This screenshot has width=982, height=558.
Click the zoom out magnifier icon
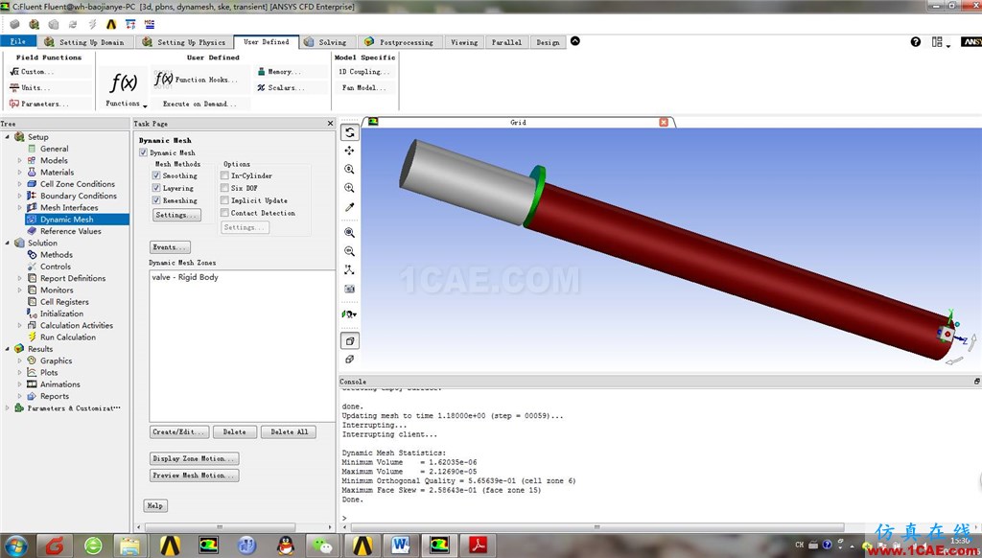point(349,251)
